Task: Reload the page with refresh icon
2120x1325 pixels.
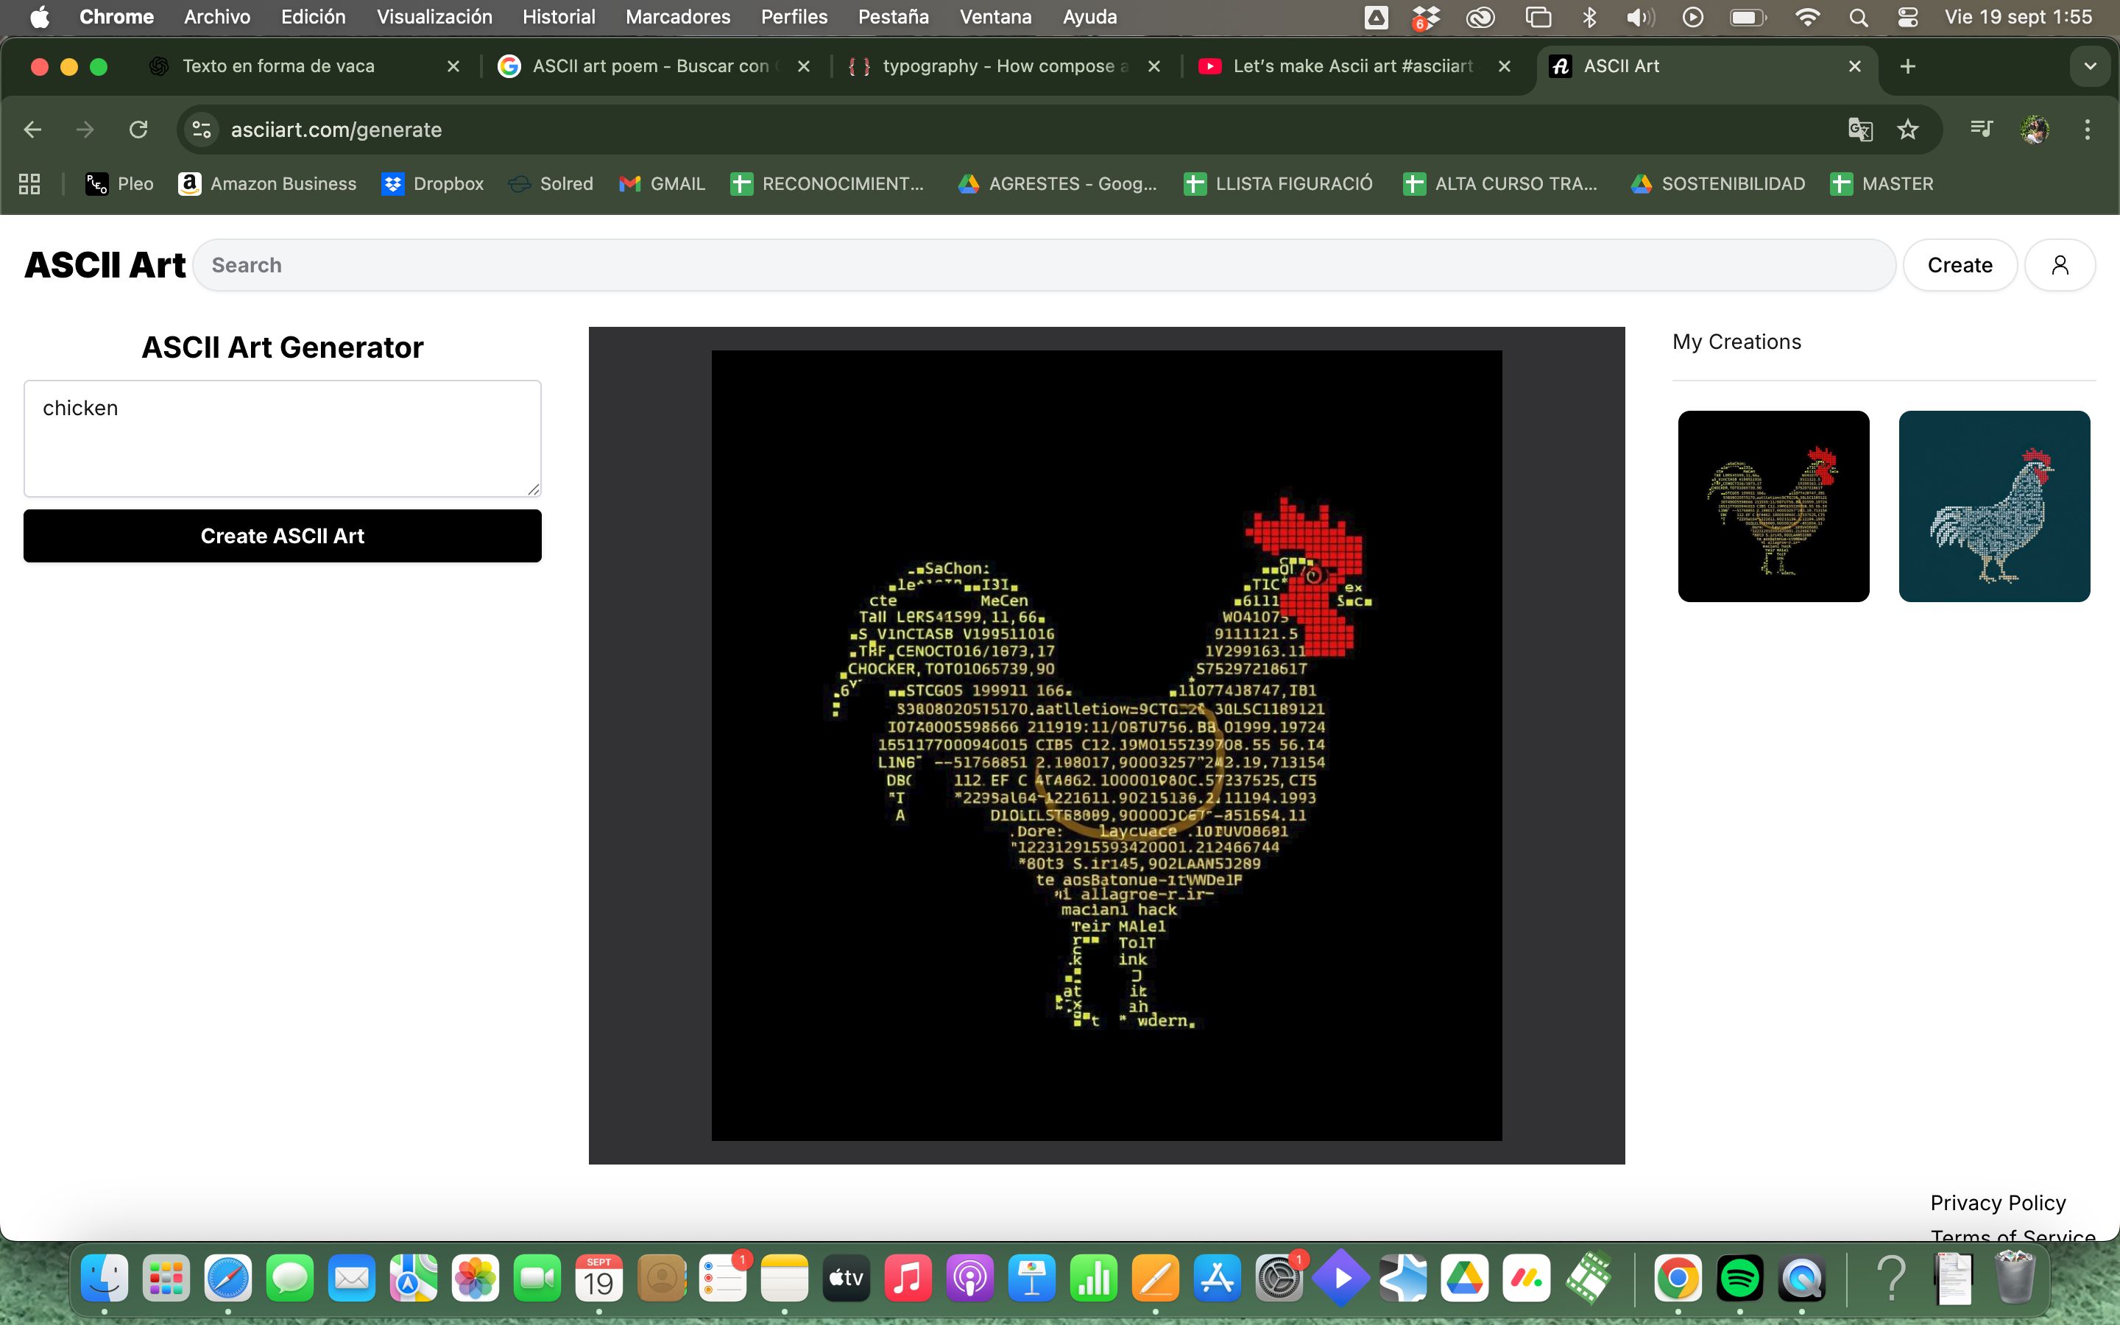Action: point(138,130)
